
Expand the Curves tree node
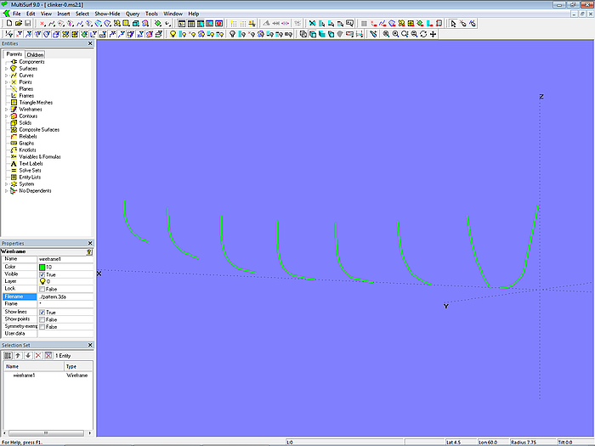coord(6,76)
